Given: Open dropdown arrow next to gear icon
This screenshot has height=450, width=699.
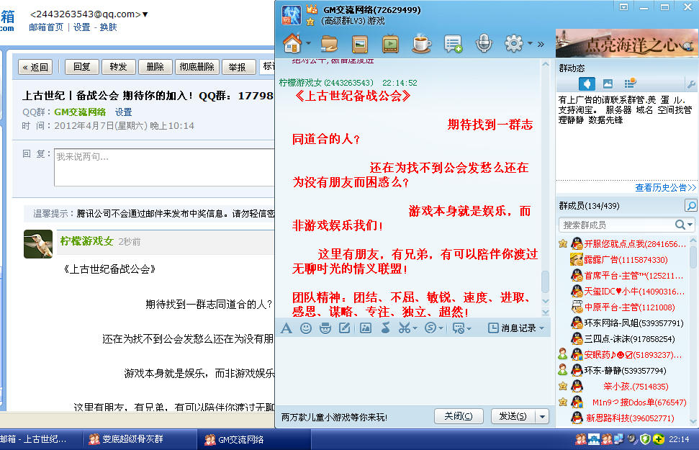Looking at the screenshot, I should (530, 43).
